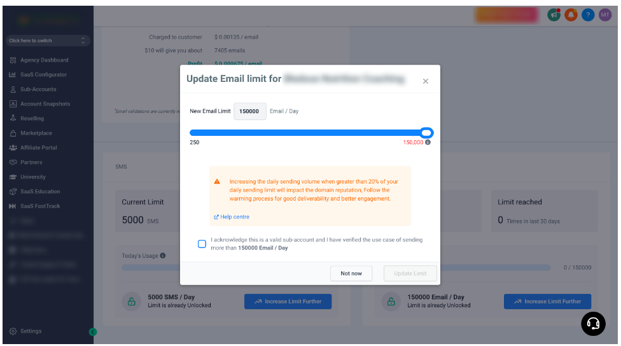Click the email limit slider handle

click(x=426, y=133)
